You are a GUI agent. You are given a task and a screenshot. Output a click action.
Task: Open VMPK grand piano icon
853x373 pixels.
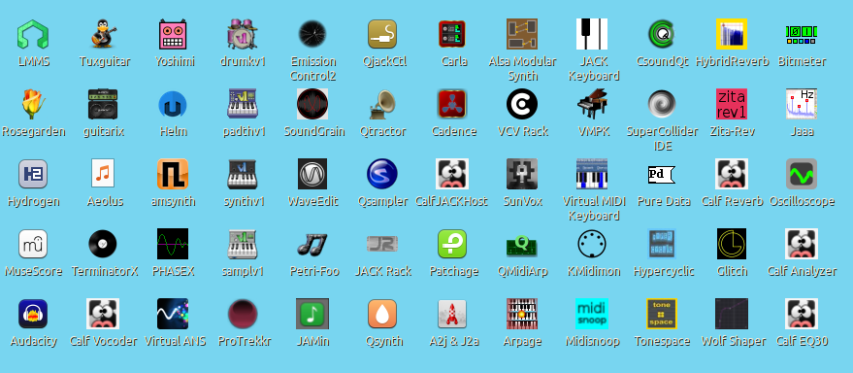[x=592, y=104]
